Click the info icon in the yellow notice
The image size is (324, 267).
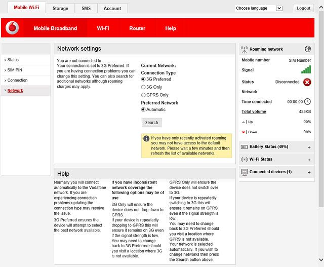click(146, 139)
